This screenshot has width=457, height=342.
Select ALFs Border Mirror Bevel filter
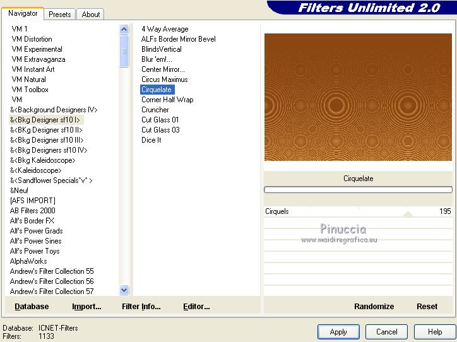pos(179,39)
